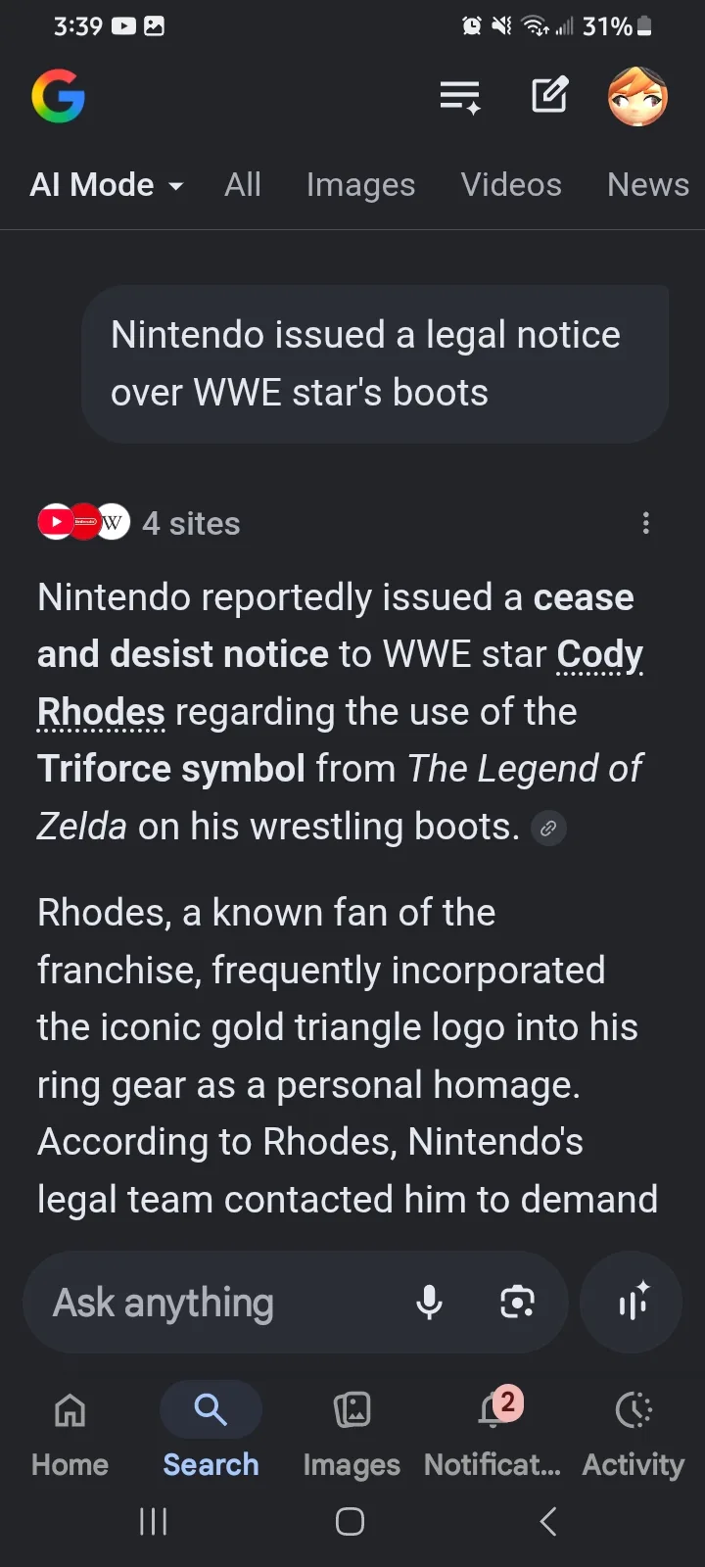Open the Videos tab
Viewport: 705px width, 1567px height.
511,185
